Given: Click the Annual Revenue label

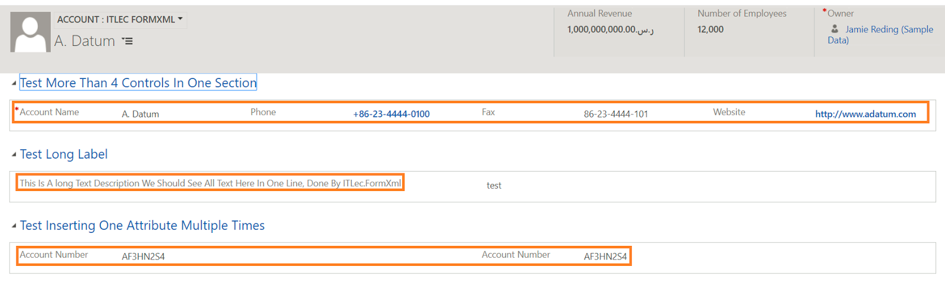Looking at the screenshot, I should click(599, 14).
